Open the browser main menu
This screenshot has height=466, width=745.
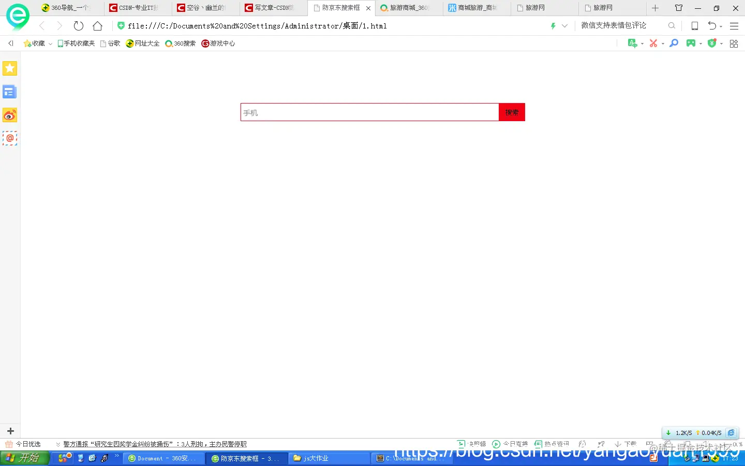(x=734, y=26)
